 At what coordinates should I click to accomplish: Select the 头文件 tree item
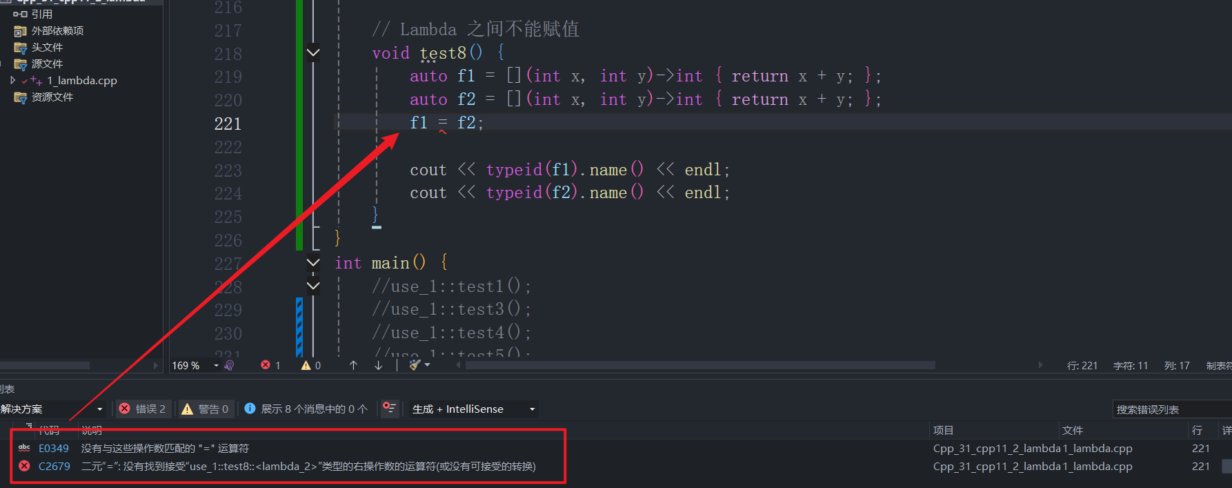coord(47,48)
